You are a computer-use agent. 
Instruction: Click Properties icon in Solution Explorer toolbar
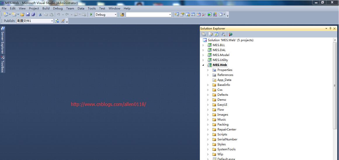coord(204,34)
